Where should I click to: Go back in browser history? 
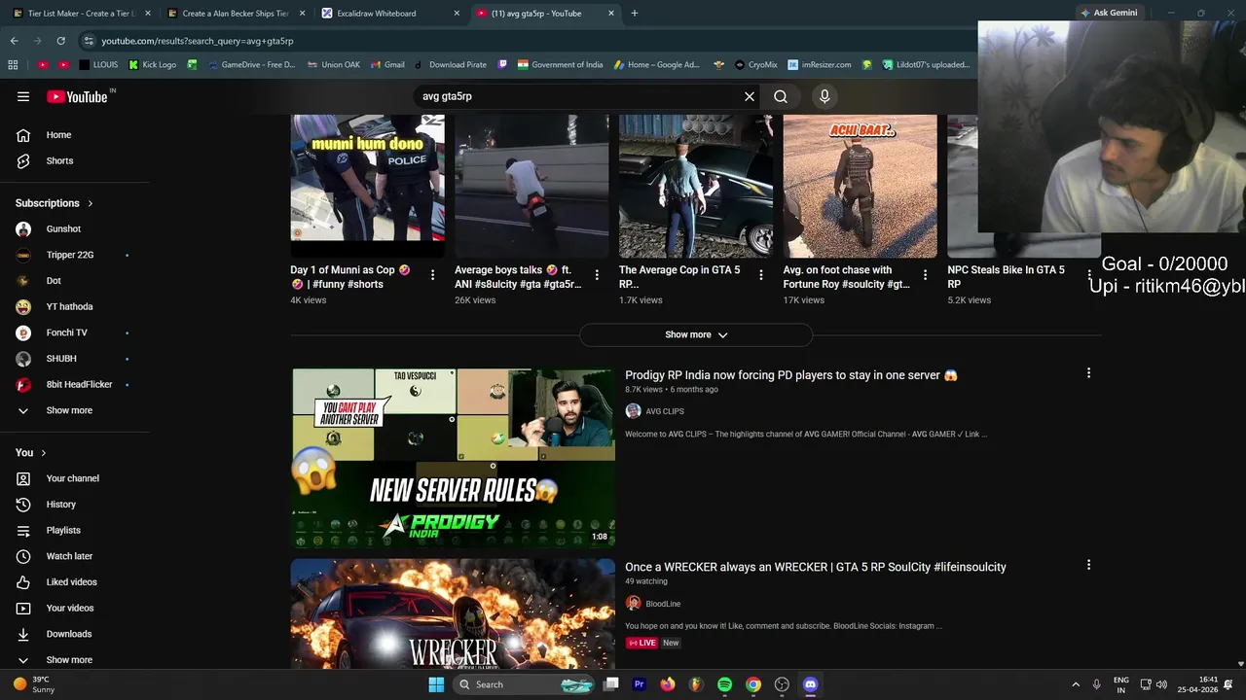click(14, 41)
